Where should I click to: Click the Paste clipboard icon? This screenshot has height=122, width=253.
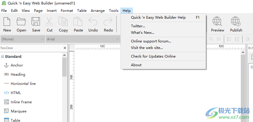pos(78,22)
